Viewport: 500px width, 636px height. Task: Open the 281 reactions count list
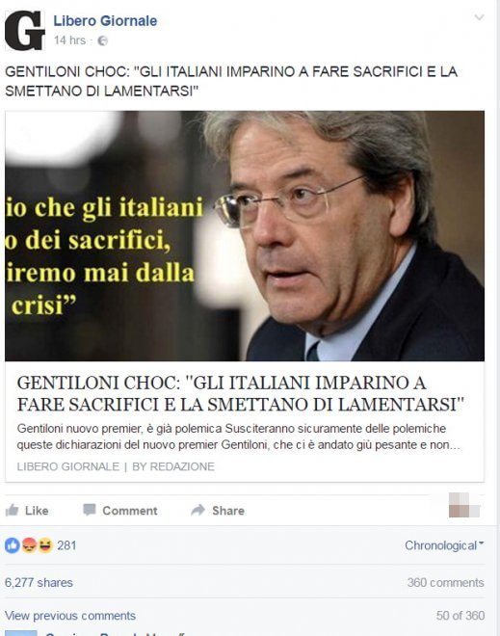(66, 545)
